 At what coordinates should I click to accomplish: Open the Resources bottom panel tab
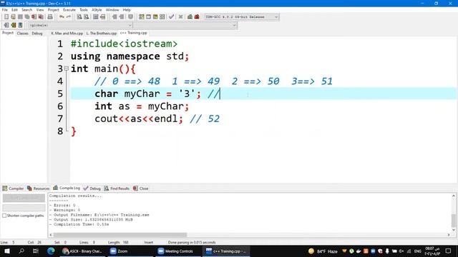[x=38, y=188]
